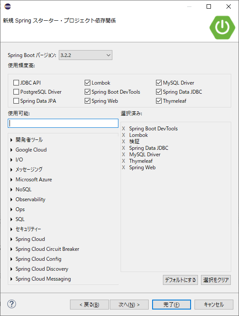This screenshot has height=316, width=239.
Task: Select 'Spring Web' in the selected list
Action: [142, 167]
